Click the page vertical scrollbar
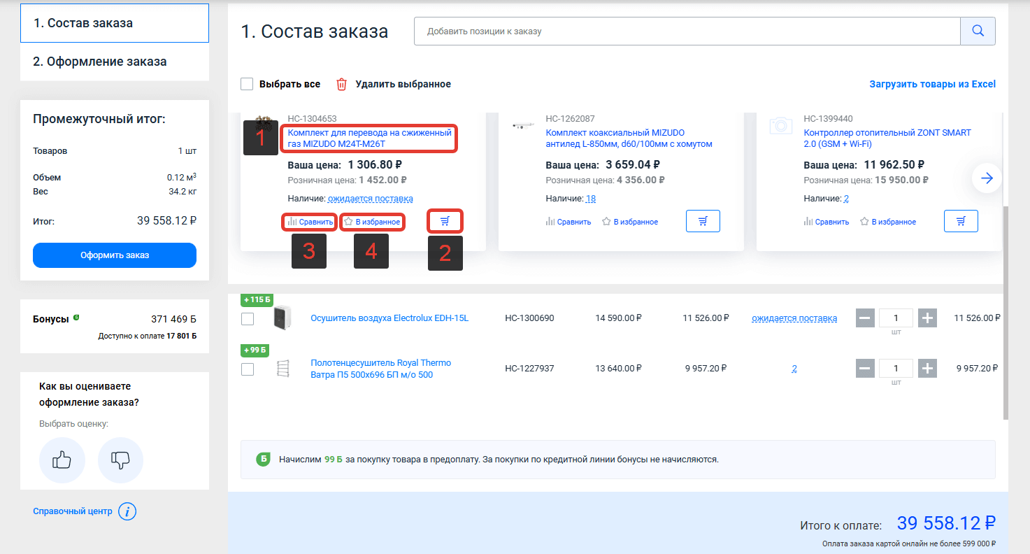 (1006, 313)
